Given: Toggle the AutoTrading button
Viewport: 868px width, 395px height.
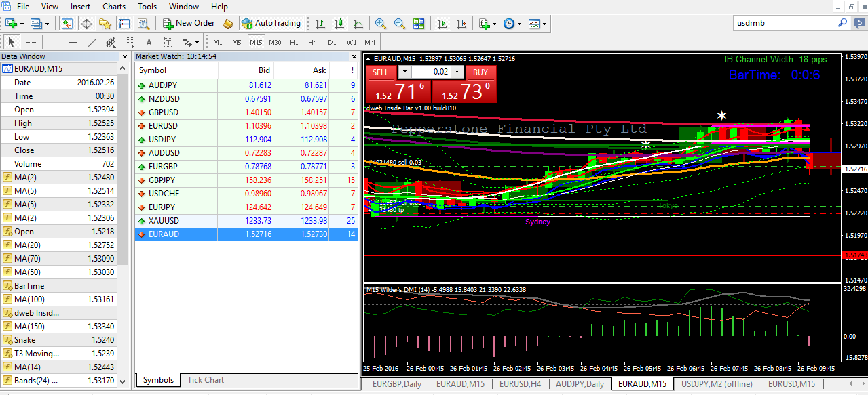Looking at the screenshot, I should (x=270, y=23).
